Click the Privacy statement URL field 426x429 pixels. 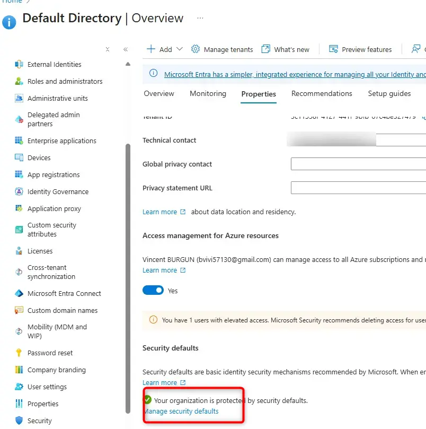tap(358, 188)
